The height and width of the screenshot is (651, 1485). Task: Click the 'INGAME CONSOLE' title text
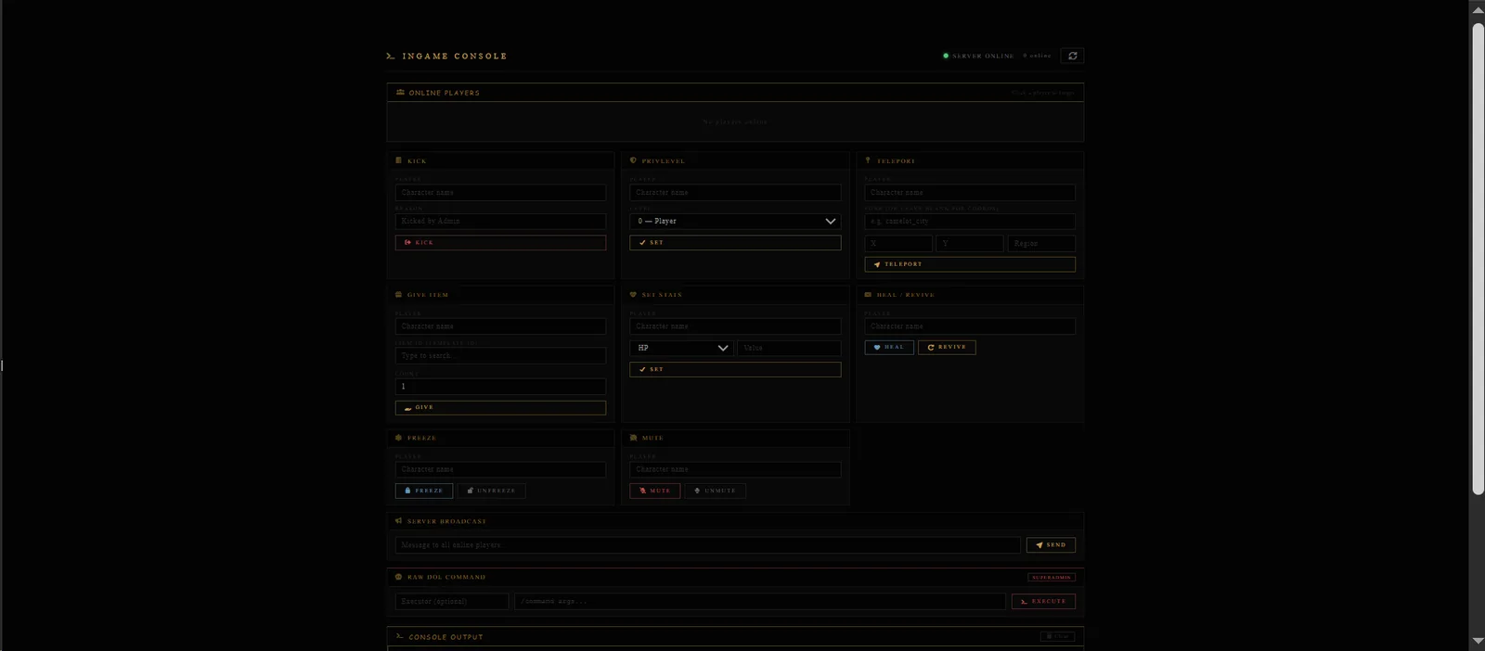pyautogui.click(x=455, y=56)
